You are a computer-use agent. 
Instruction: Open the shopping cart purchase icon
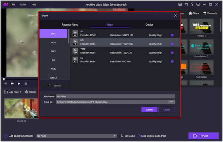tap(186, 4)
